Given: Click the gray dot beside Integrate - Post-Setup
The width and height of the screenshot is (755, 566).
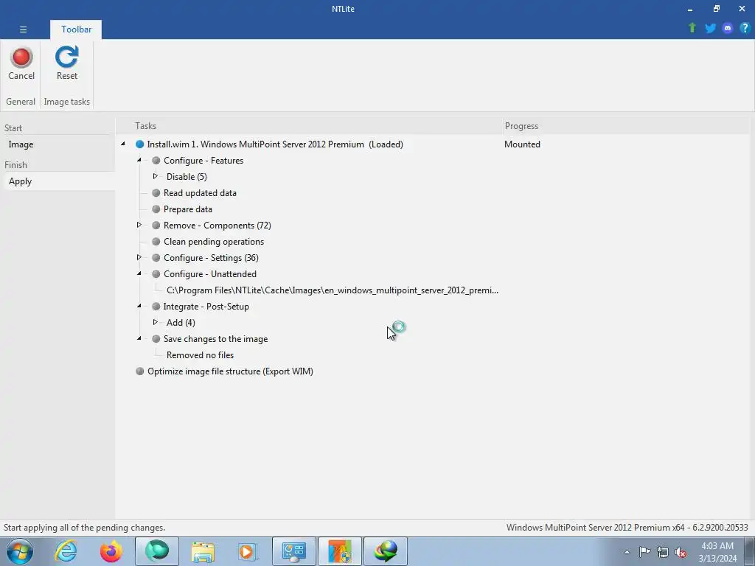Looking at the screenshot, I should click(156, 307).
